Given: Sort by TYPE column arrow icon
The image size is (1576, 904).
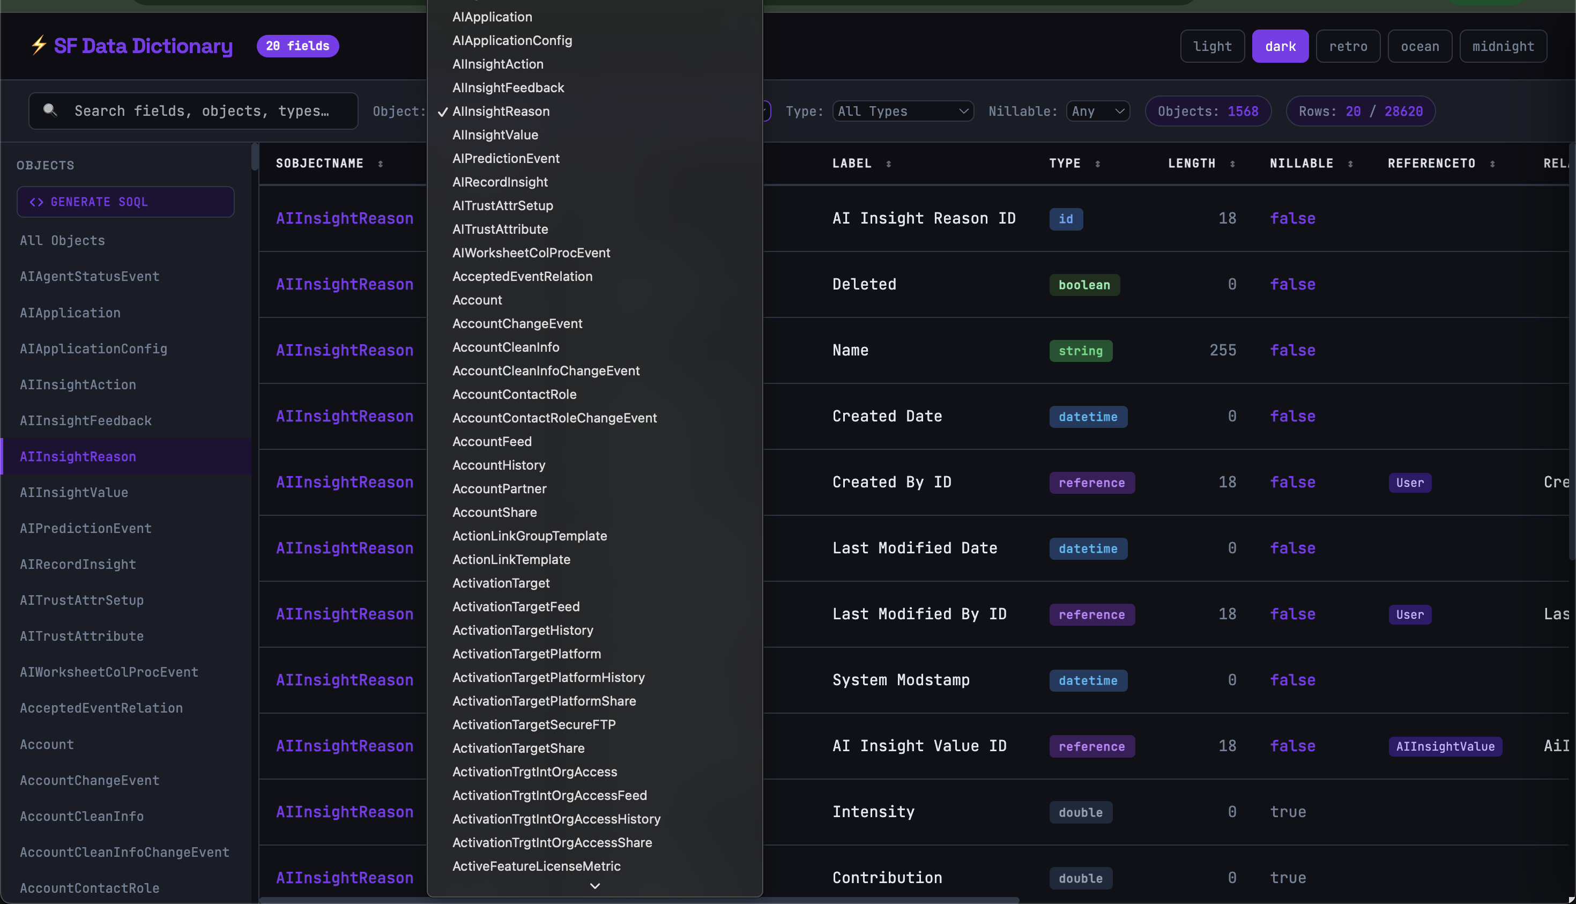Looking at the screenshot, I should pos(1097,164).
